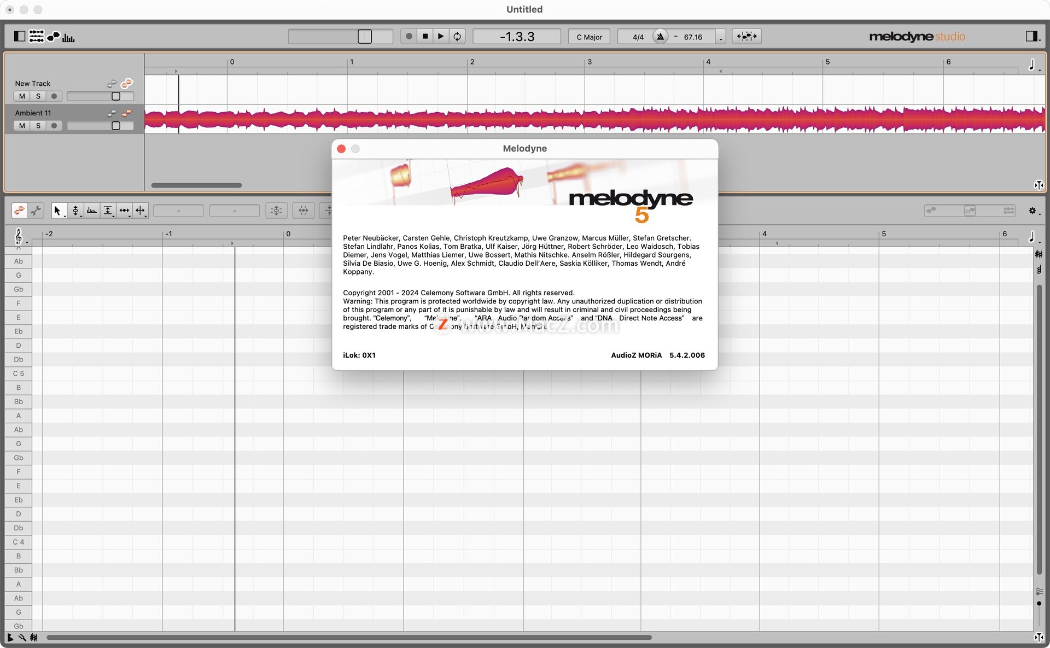Mute the Ambient 11 track
1050x648 pixels.
click(22, 126)
